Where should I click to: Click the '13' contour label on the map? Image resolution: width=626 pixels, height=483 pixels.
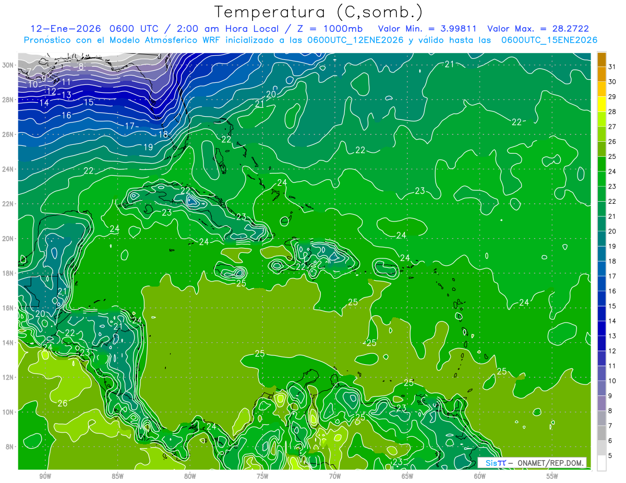(x=66, y=95)
